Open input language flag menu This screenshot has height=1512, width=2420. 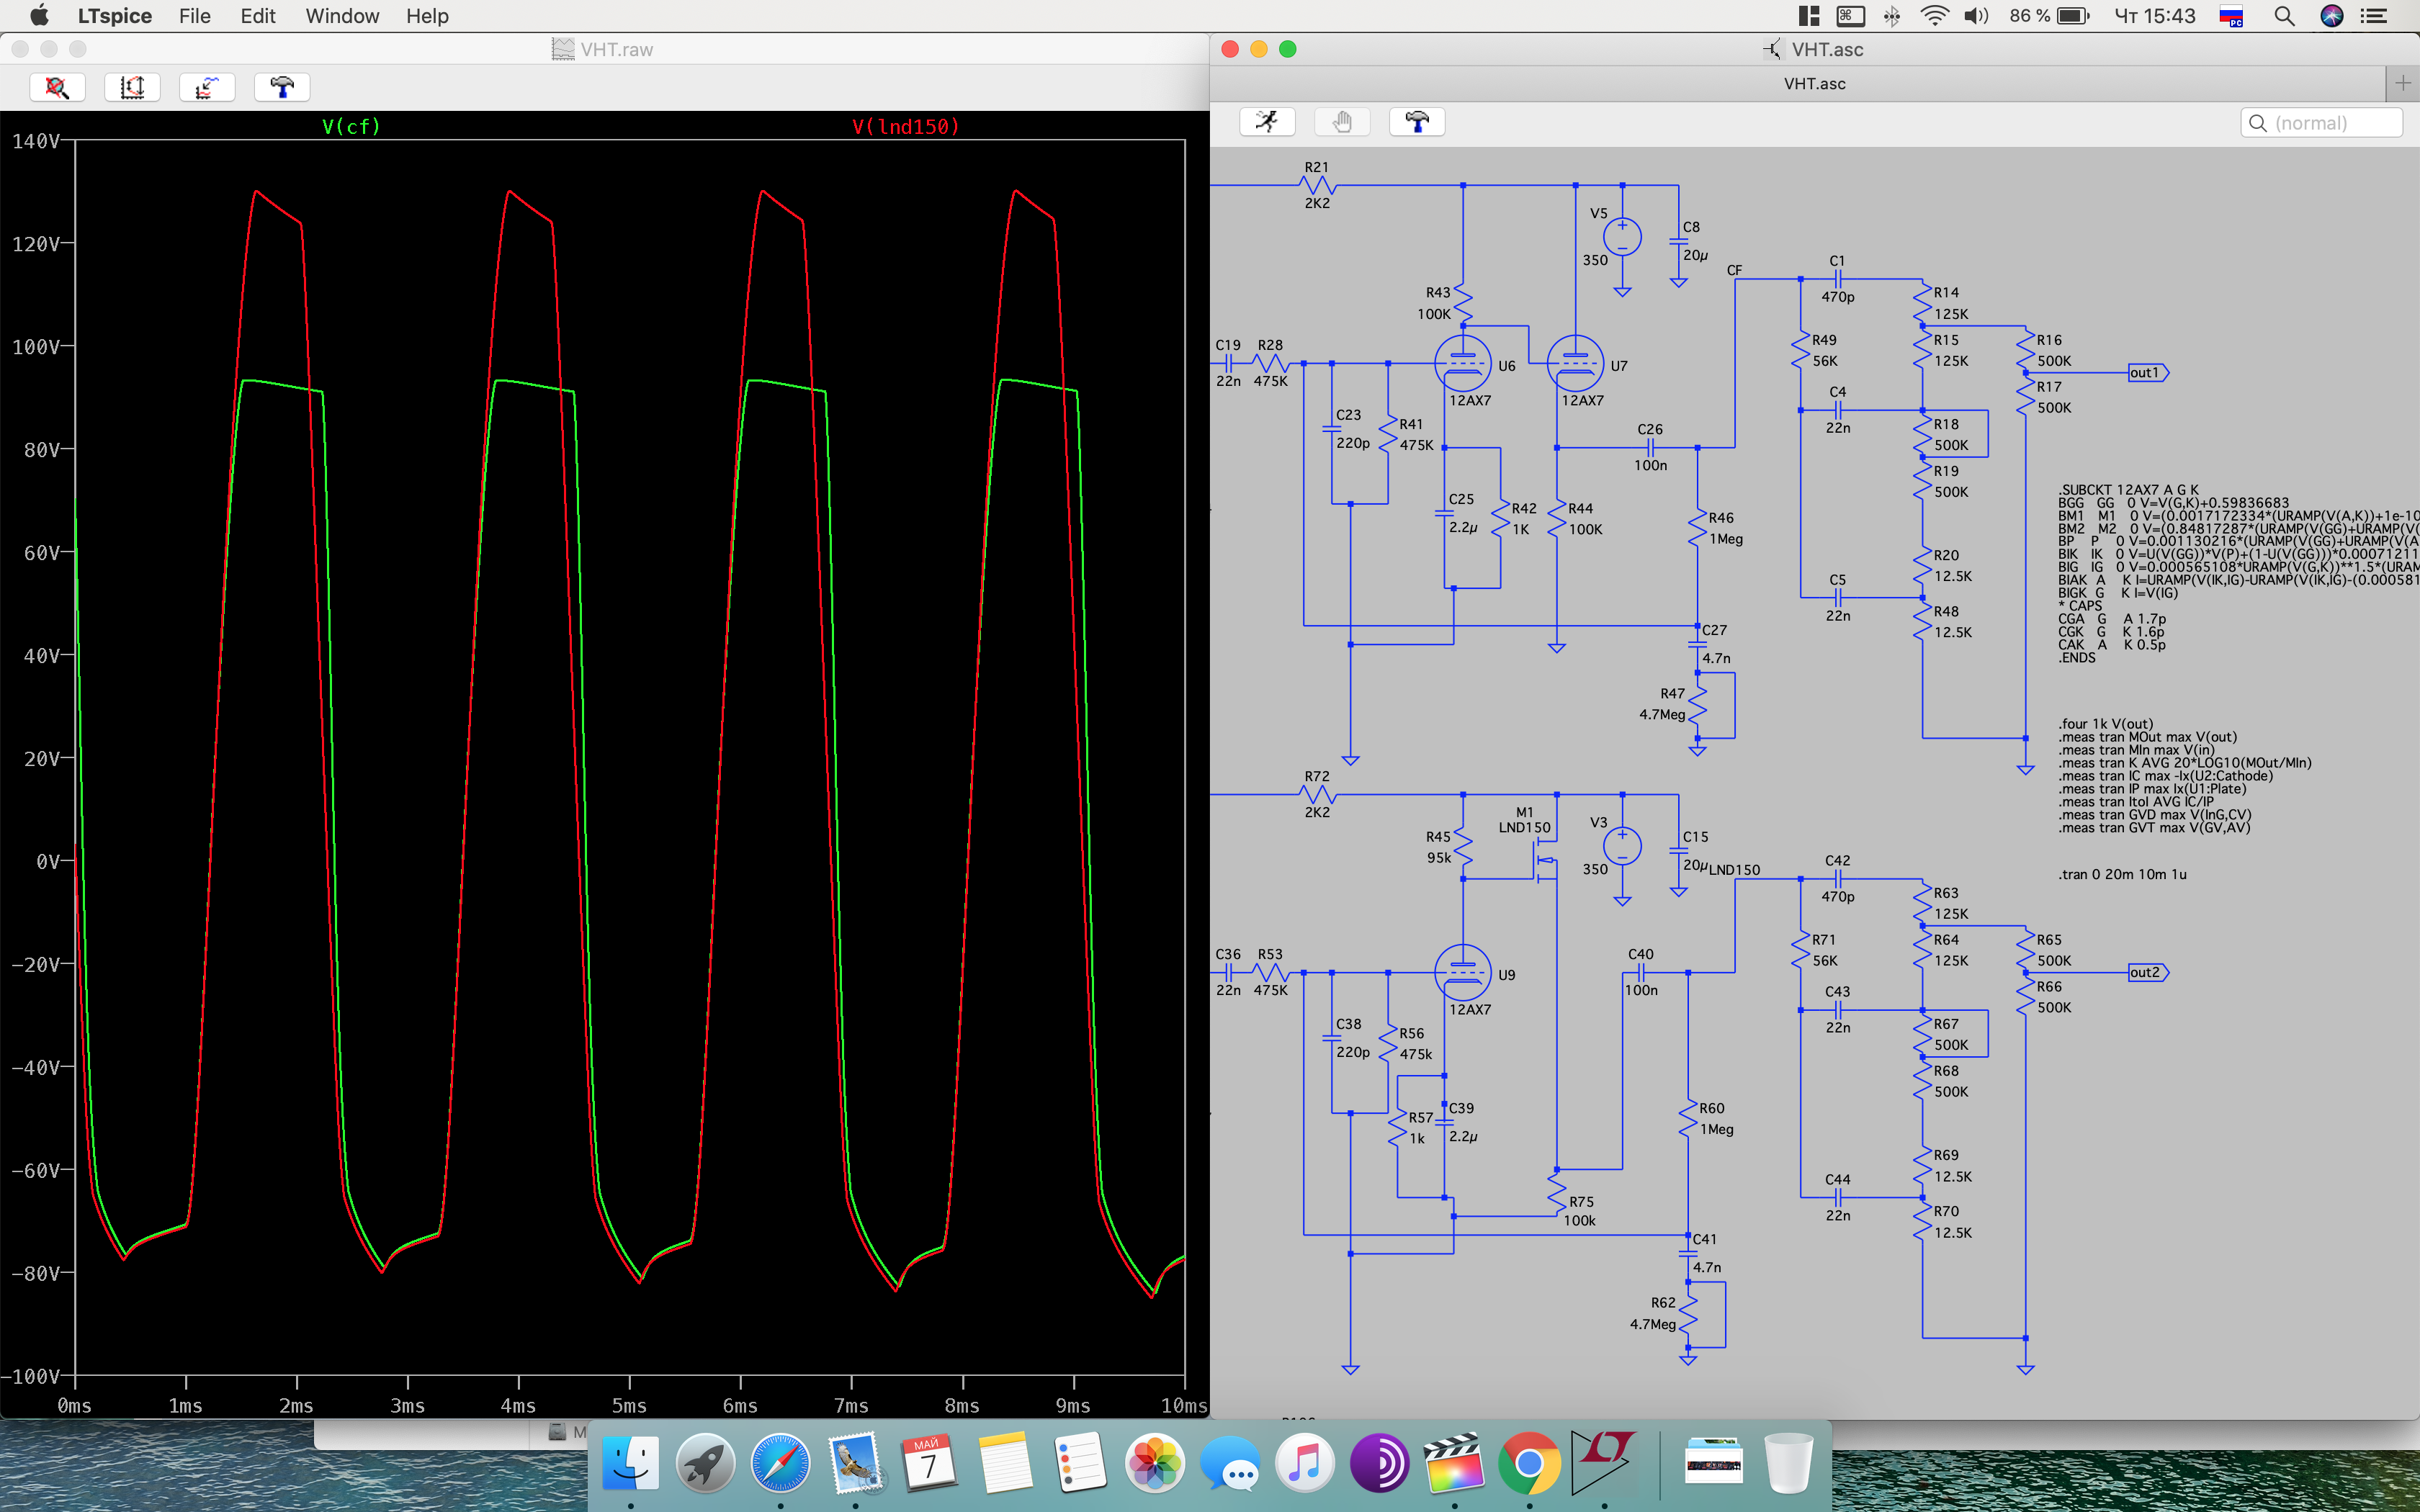pos(2231,16)
